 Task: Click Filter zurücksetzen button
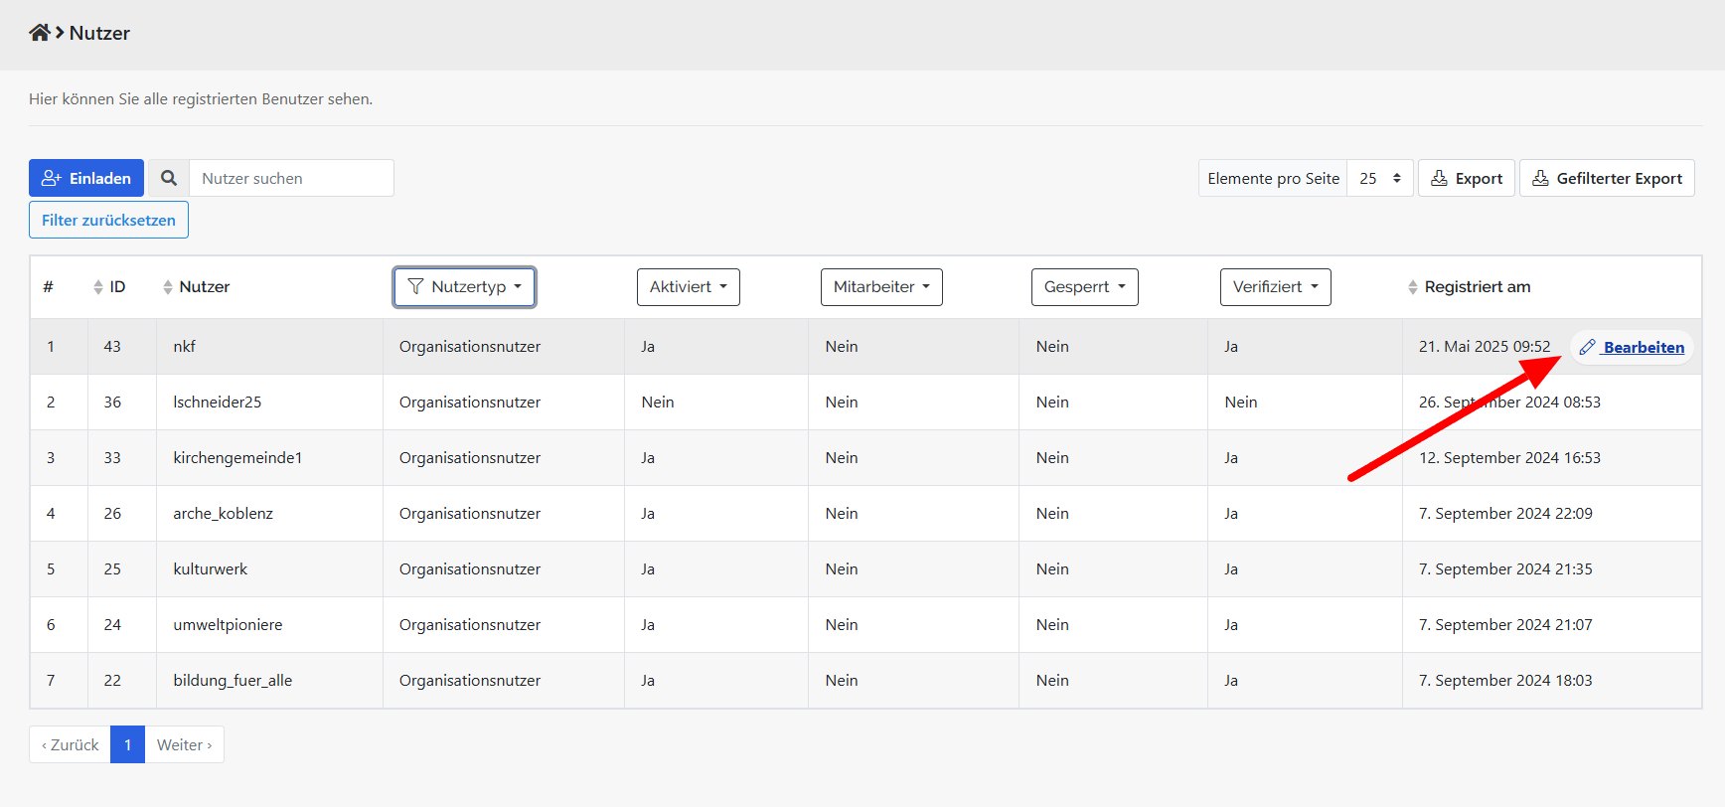tap(108, 220)
